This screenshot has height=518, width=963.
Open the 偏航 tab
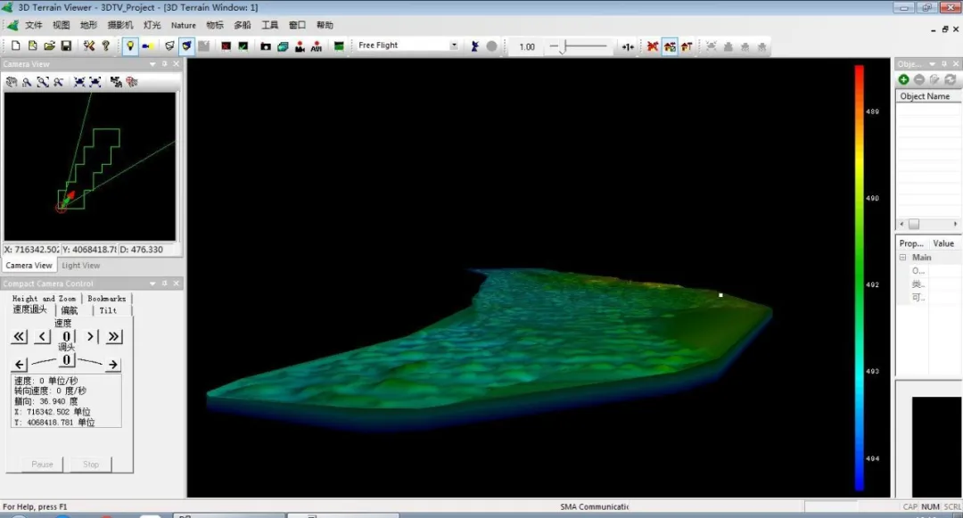(70, 310)
